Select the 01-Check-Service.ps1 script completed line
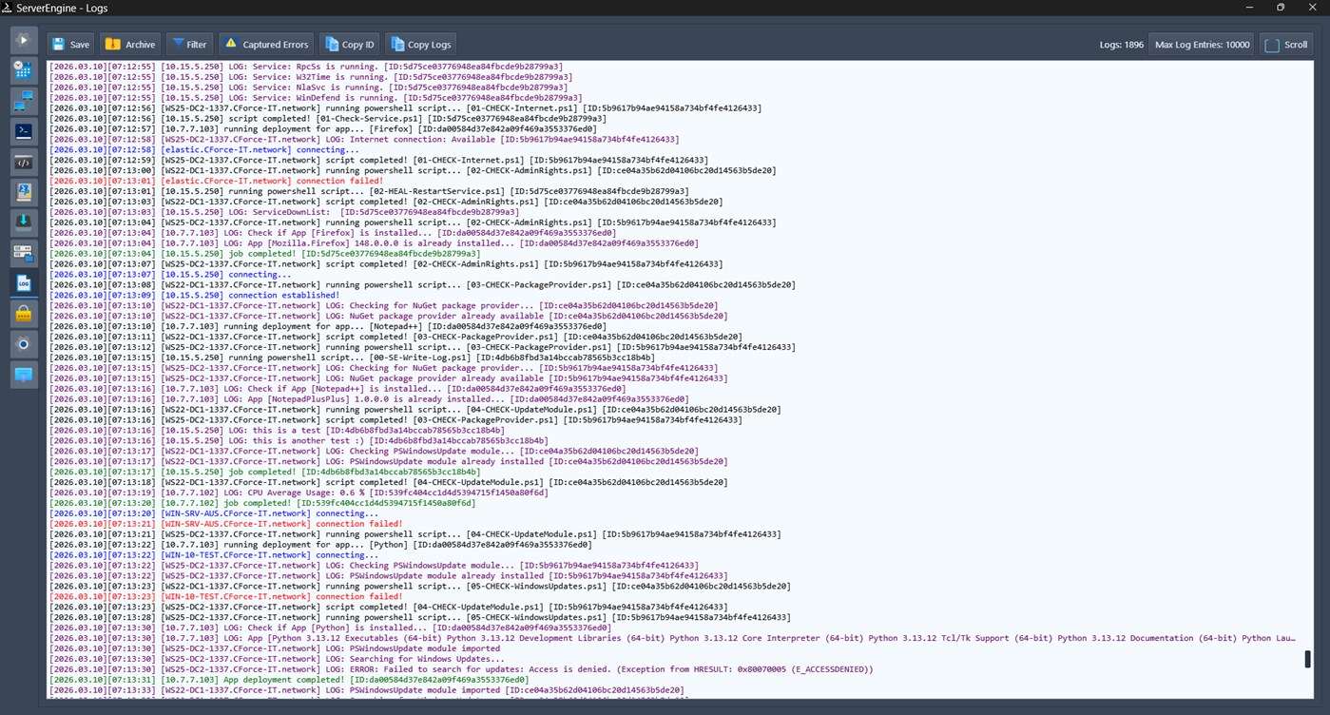This screenshot has height=715, width=1330. point(328,118)
